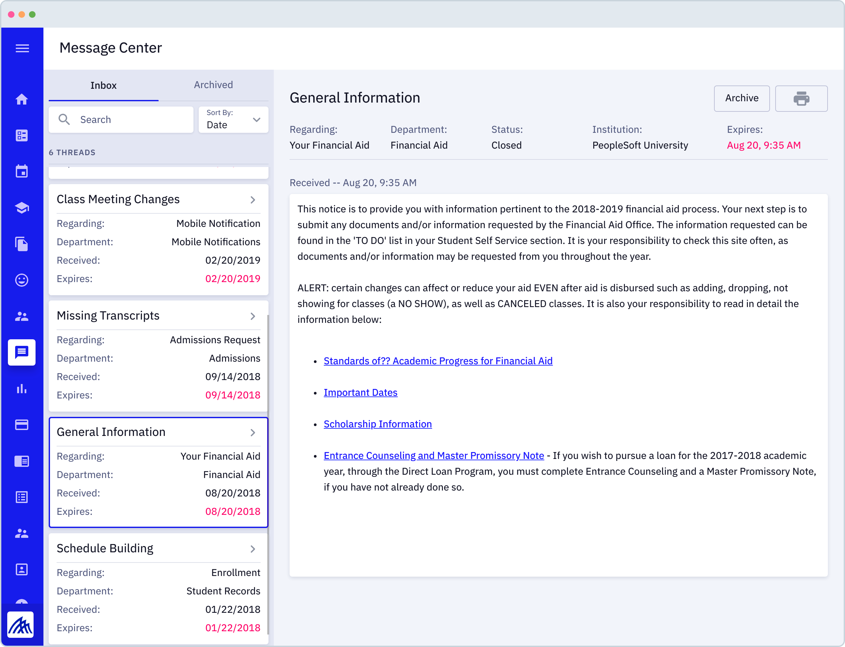Image resolution: width=845 pixels, height=647 pixels.
Task: Open the Important Dates link
Action: click(360, 393)
